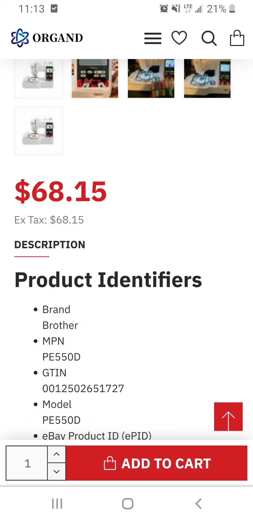The image size is (253, 520).
Task: Increase quantity with the up arrow
Action: click(x=57, y=454)
